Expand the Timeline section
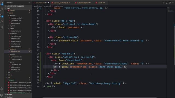Viewport: 175px width, 98px height. 5,97
